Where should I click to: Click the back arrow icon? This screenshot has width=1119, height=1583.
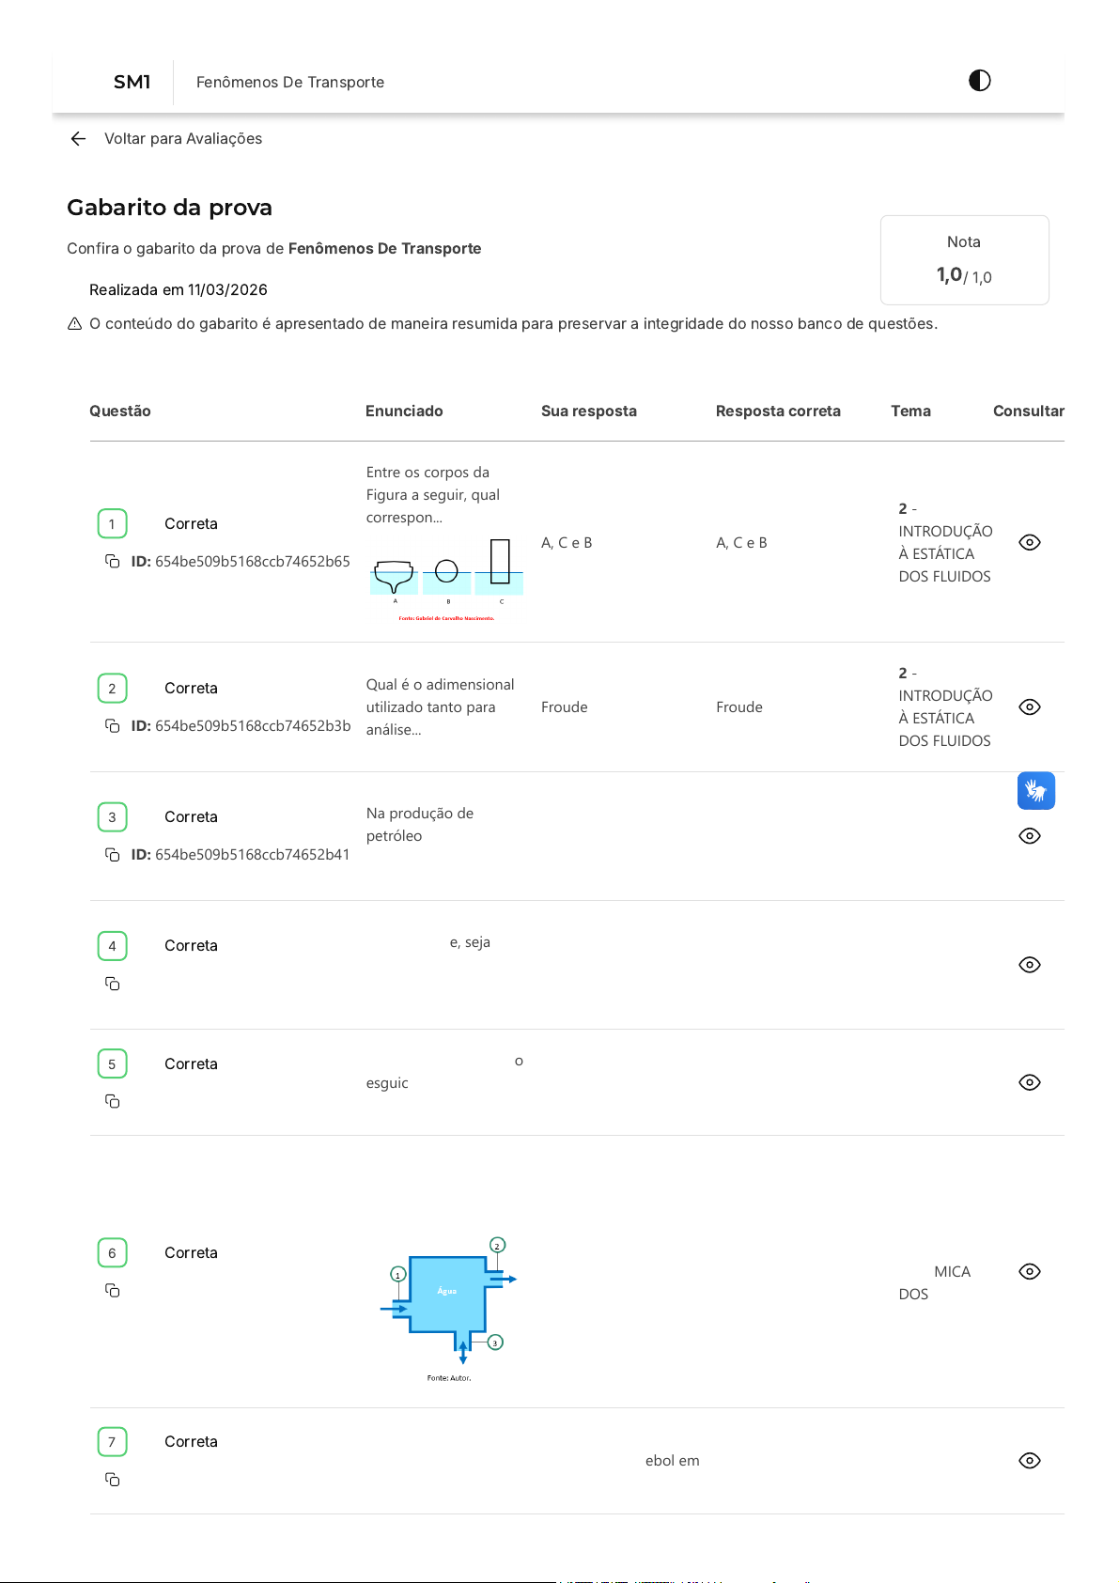[x=78, y=139]
